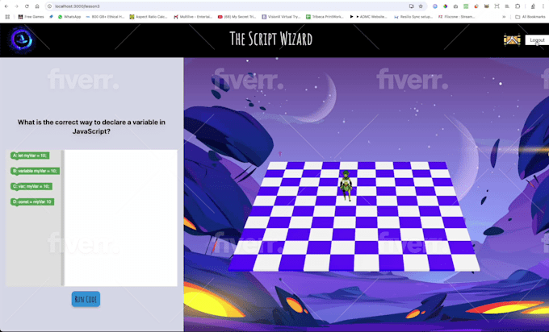Open the Multilive - Entertai... bookmark
Image resolution: width=549 pixels, height=332 pixels.
click(x=193, y=17)
